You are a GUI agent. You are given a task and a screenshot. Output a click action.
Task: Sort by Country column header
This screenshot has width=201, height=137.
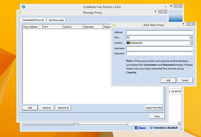(x=73, y=27)
